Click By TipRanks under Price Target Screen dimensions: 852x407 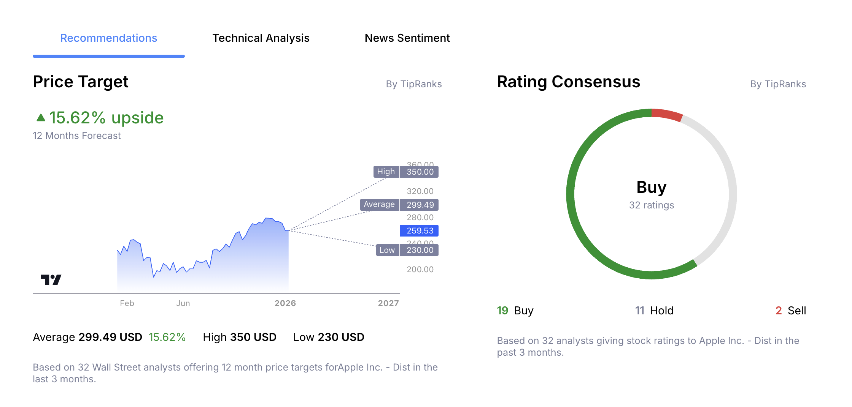pyautogui.click(x=413, y=84)
